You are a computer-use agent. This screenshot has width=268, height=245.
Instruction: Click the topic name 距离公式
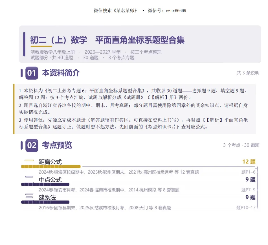[x=50, y=162]
